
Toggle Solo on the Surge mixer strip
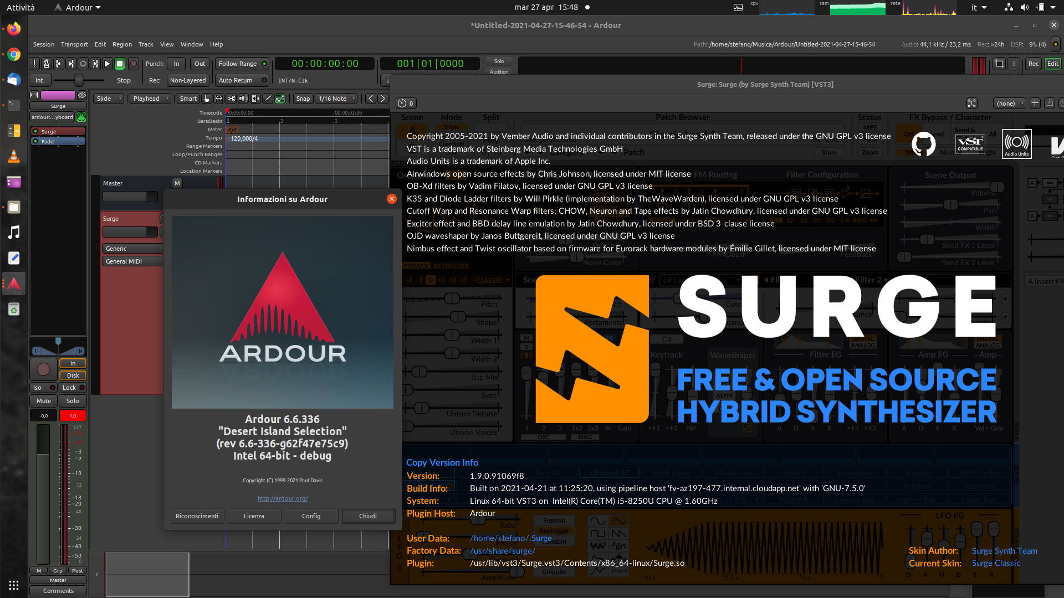(73, 401)
